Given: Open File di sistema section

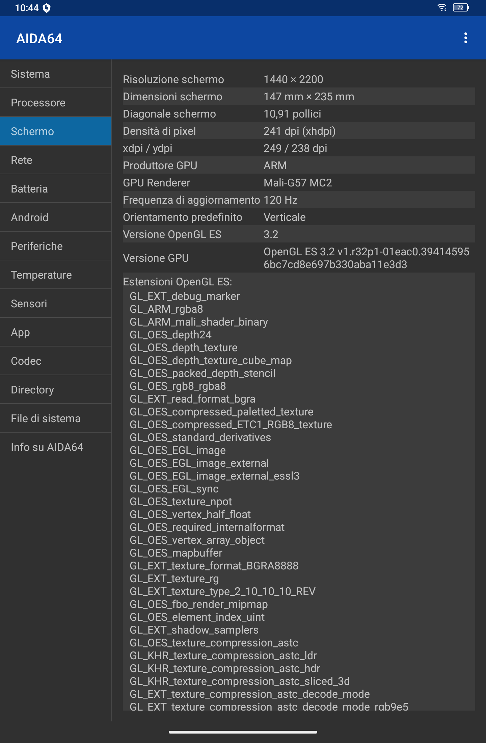Looking at the screenshot, I should point(56,418).
